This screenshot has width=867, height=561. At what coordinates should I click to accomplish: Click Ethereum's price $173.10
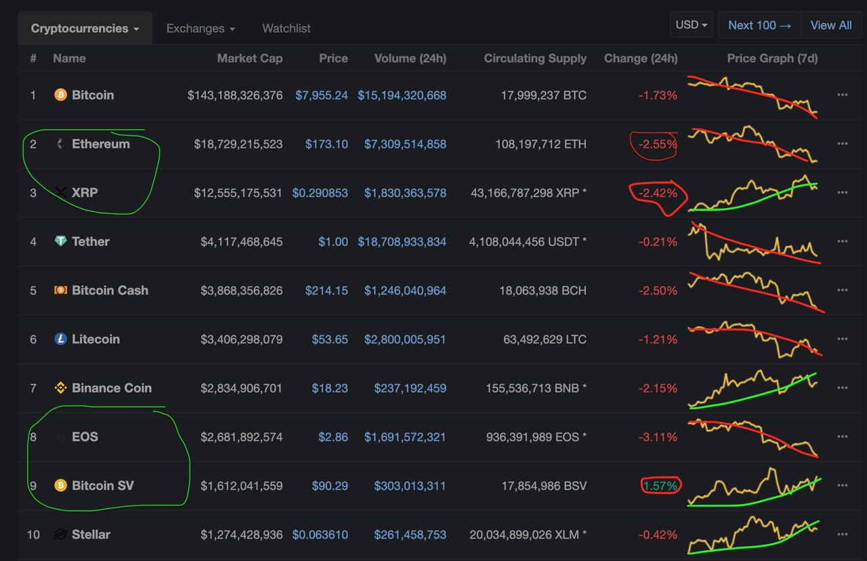point(326,144)
